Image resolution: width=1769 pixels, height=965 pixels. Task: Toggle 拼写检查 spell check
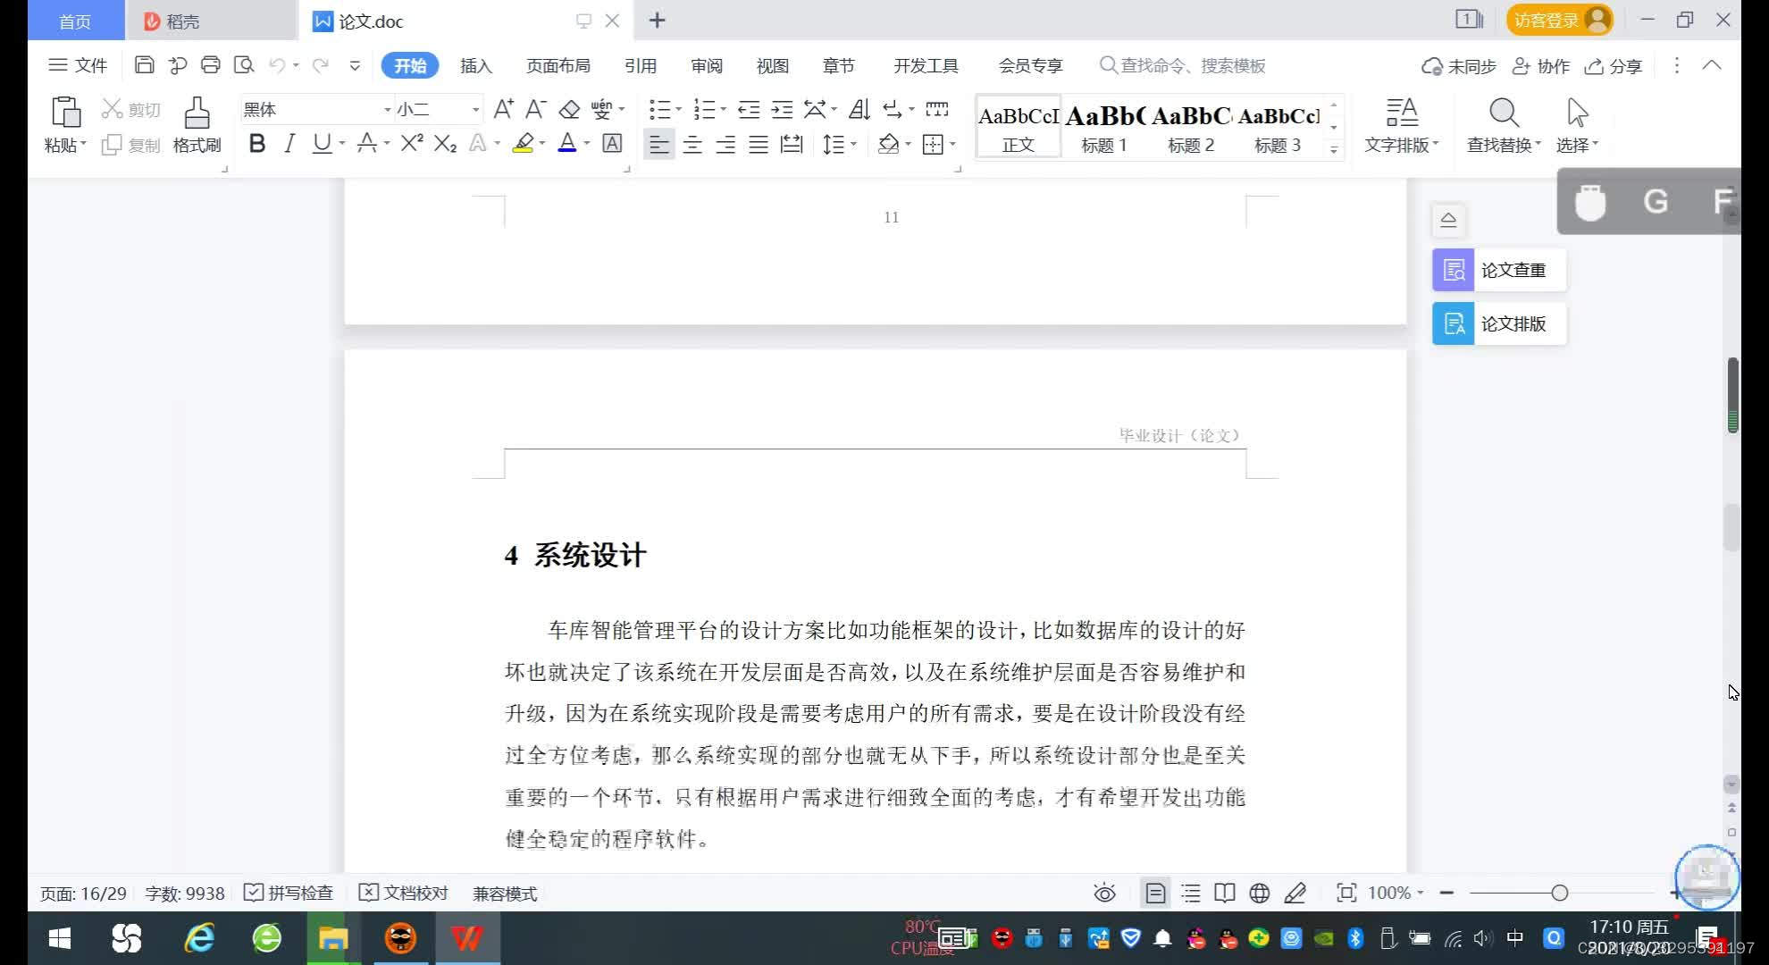pyautogui.click(x=289, y=893)
